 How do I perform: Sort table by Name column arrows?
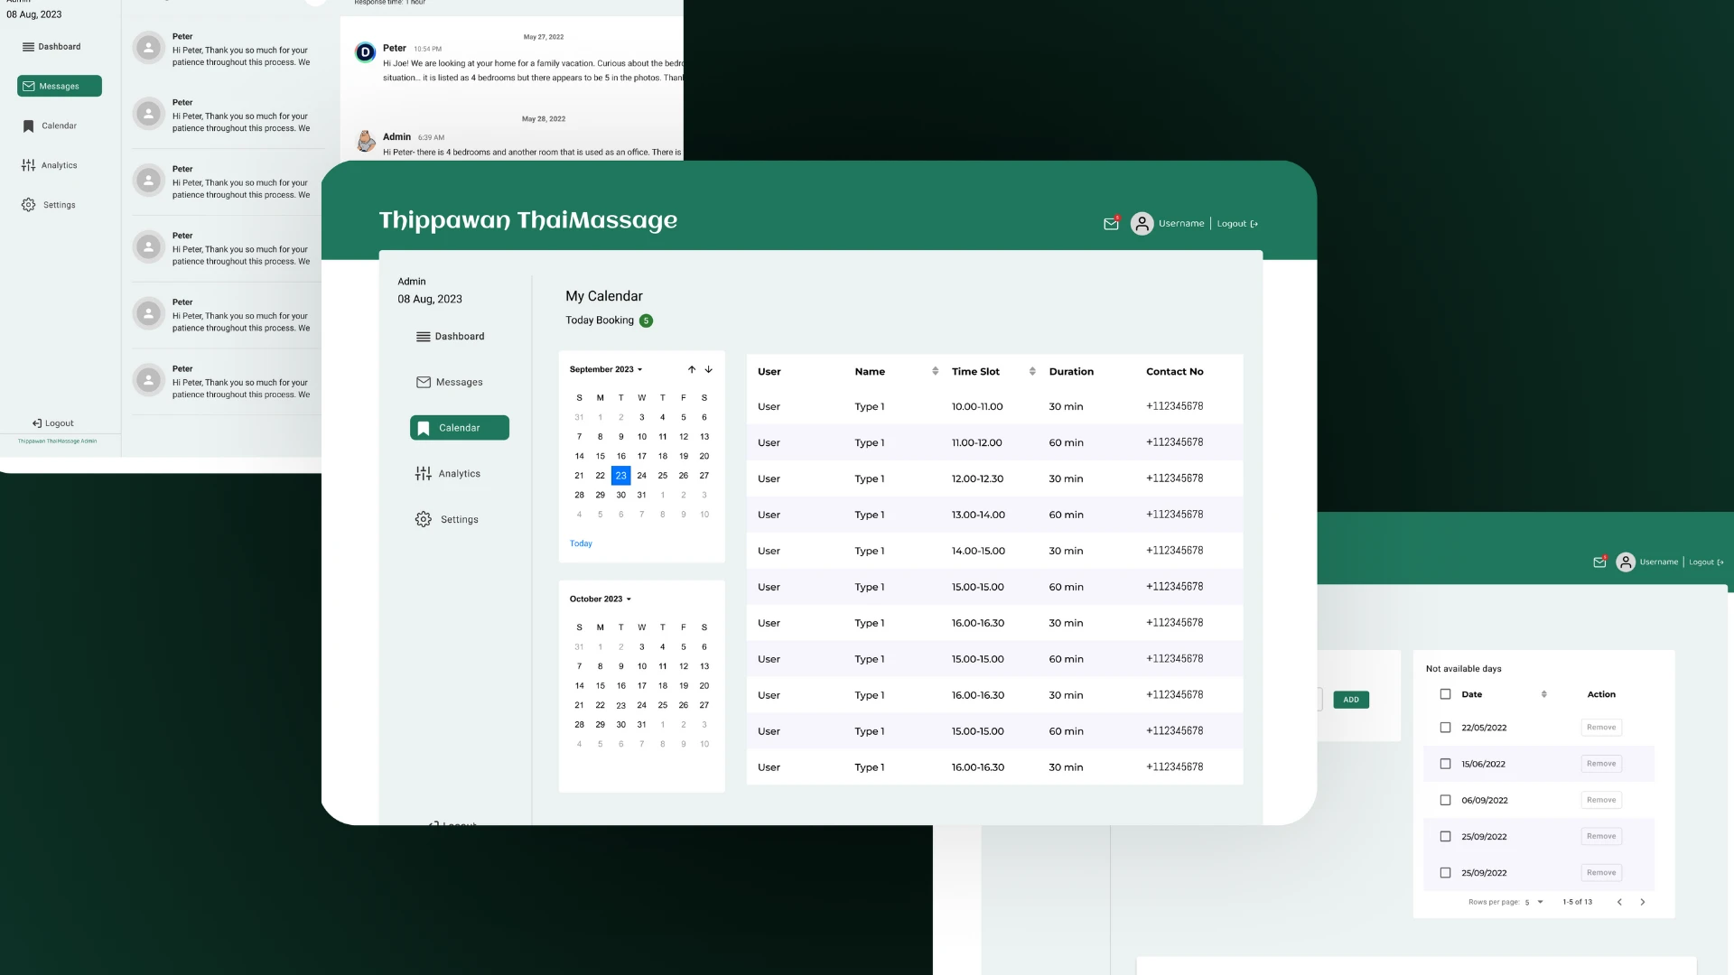pos(935,371)
